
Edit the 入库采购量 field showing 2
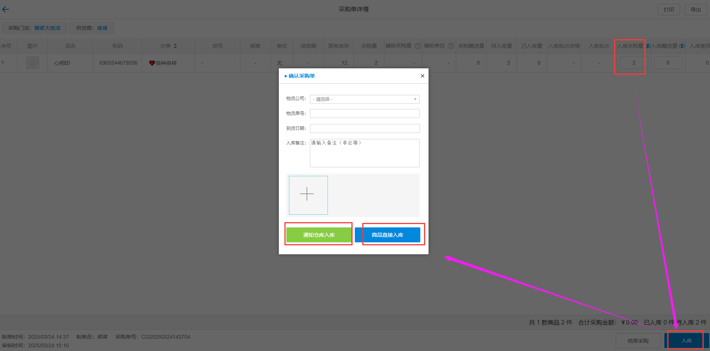634,63
